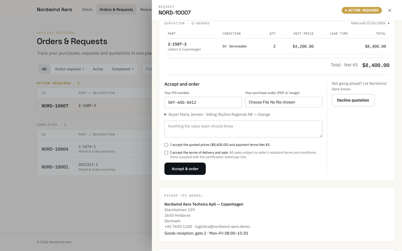The width and height of the screenshot is (402, 251).
Task: Click the Total Net 45 amount $8,400.00
Action: coord(376,65)
